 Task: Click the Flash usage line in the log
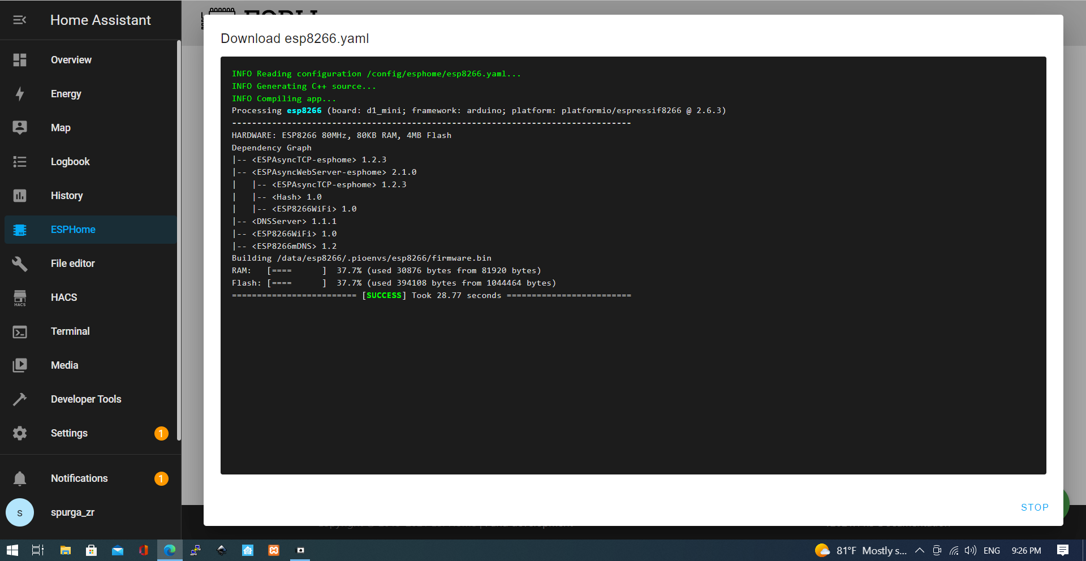(x=394, y=283)
